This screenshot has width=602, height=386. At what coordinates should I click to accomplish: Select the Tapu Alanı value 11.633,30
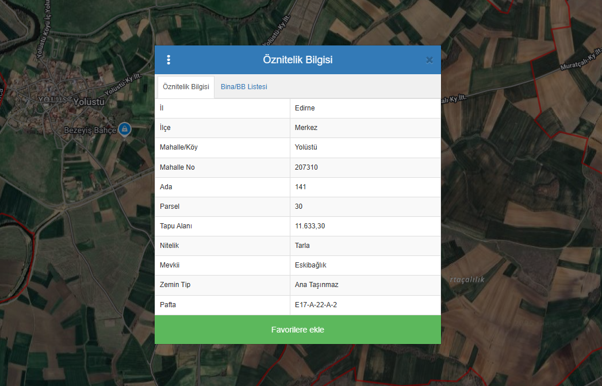click(310, 226)
